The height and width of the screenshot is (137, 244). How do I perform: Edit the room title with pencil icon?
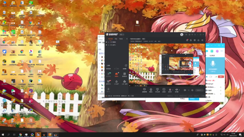[141, 41]
